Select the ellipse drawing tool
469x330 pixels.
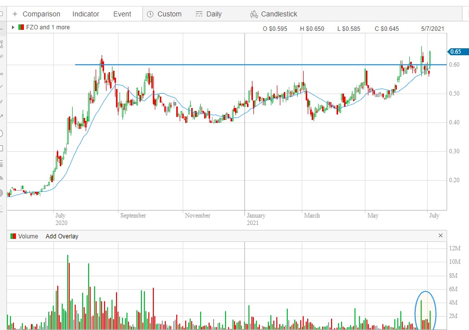[x=1, y=133]
